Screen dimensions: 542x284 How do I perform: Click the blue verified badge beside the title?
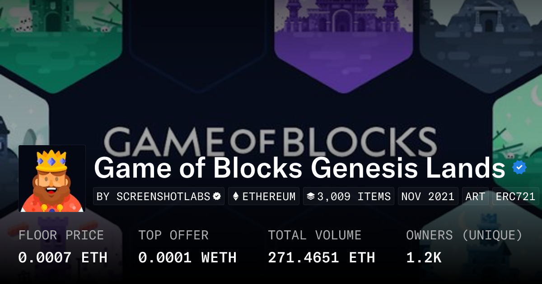click(x=519, y=168)
